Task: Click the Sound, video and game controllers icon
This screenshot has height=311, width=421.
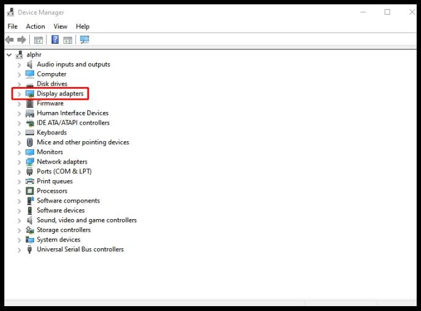Action: coord(29,220)
